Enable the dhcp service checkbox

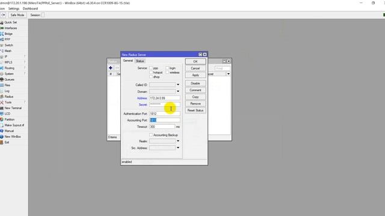[151, 77]
